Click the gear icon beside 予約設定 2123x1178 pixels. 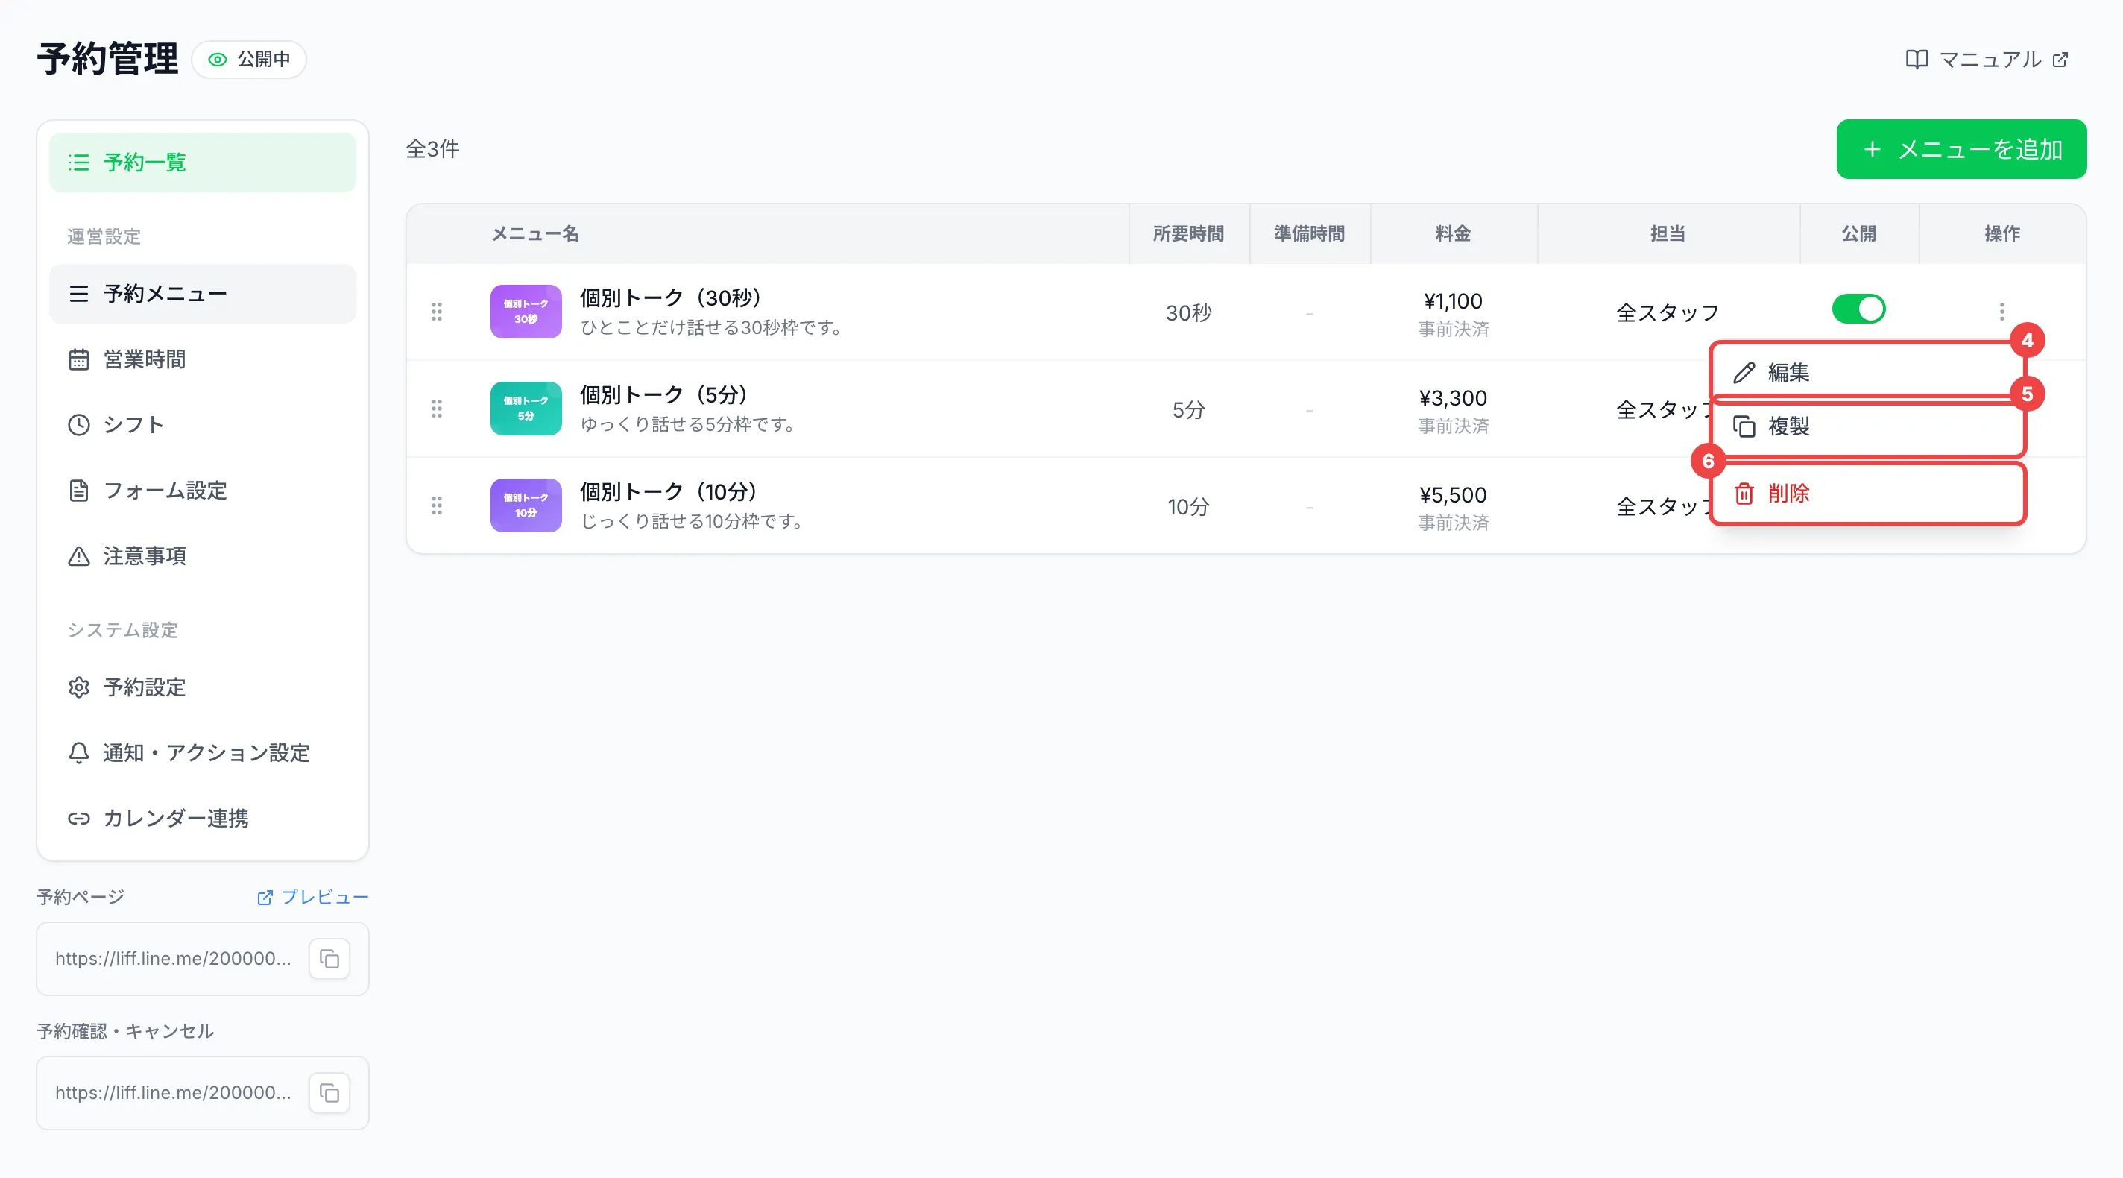78,687
